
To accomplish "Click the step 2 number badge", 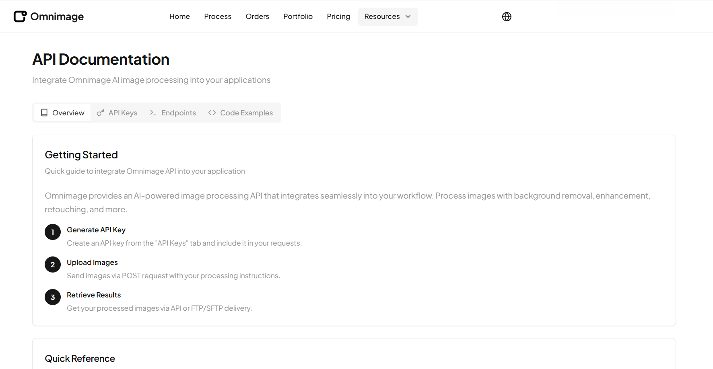I will [x=53, y=264].
